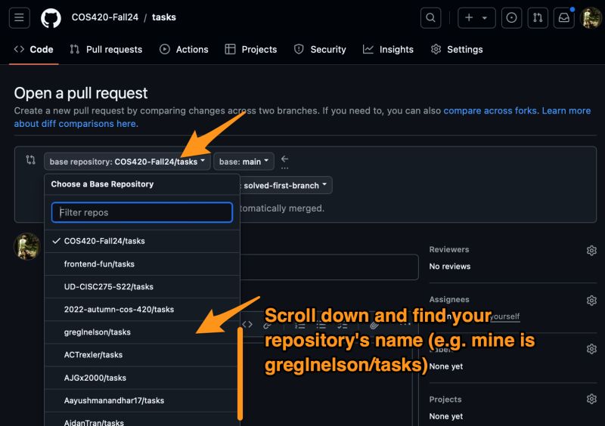This screenshot has width=605, height=426.
Task: Open Labels settings gear
Action: point(591,349)
